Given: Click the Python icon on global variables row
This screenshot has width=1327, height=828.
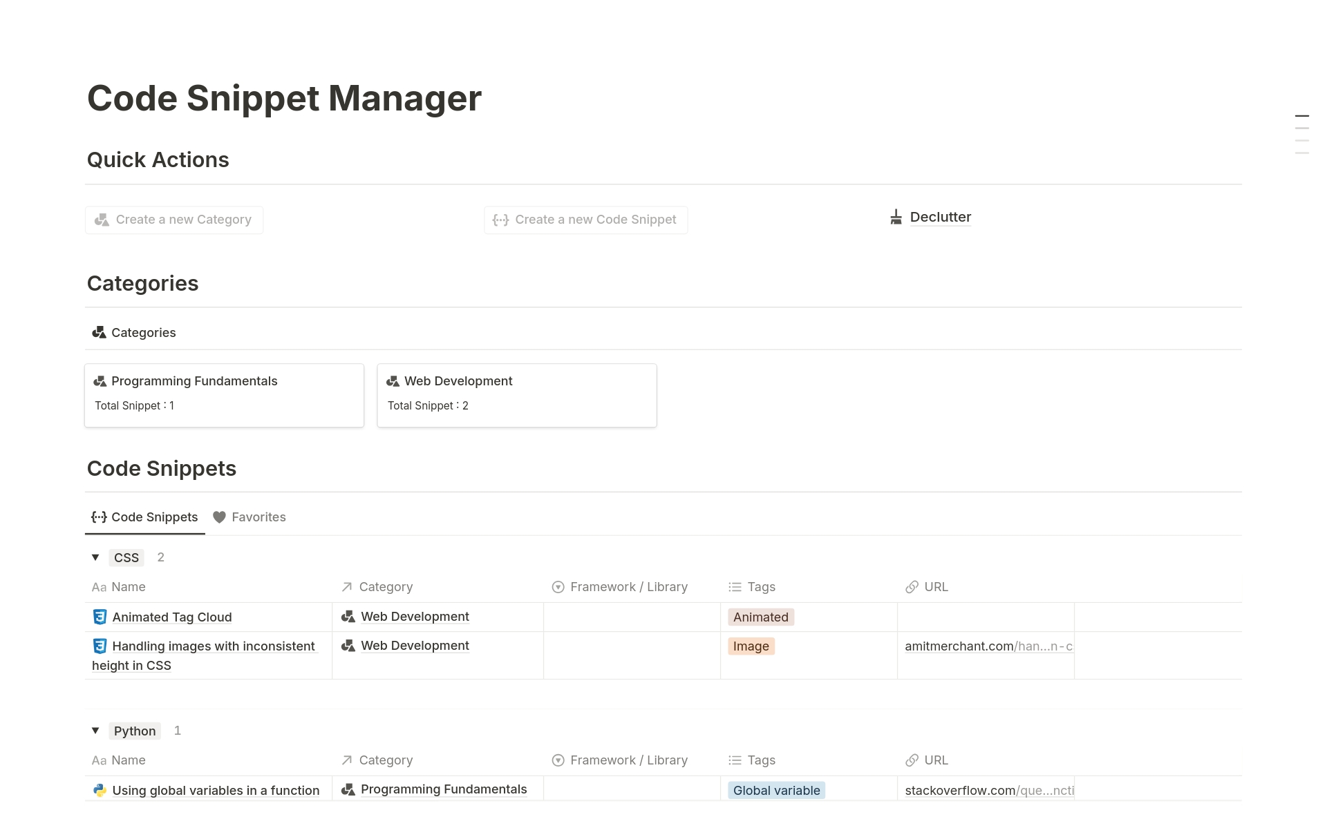Looking at the screenshot, I should (100, 790).
